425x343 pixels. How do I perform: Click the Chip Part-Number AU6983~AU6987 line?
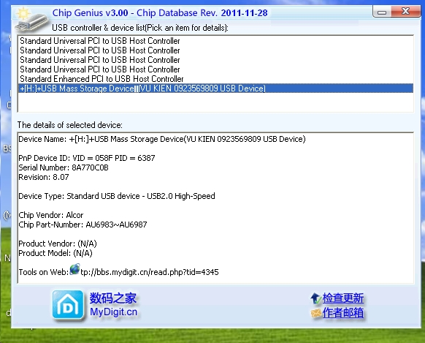(83, 225)
